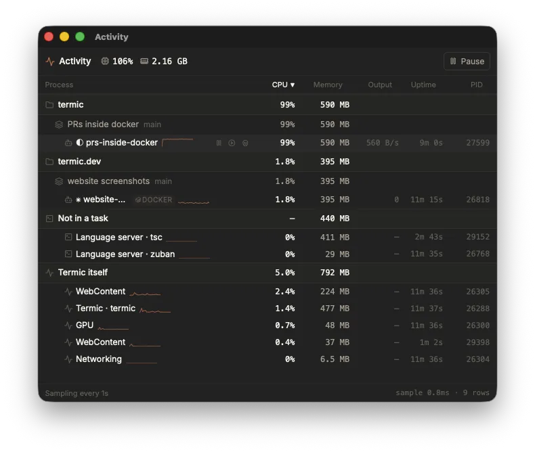This screenshot has width=535, height=452.
Task: Select the website-… process name
Action: click(104, 200)
